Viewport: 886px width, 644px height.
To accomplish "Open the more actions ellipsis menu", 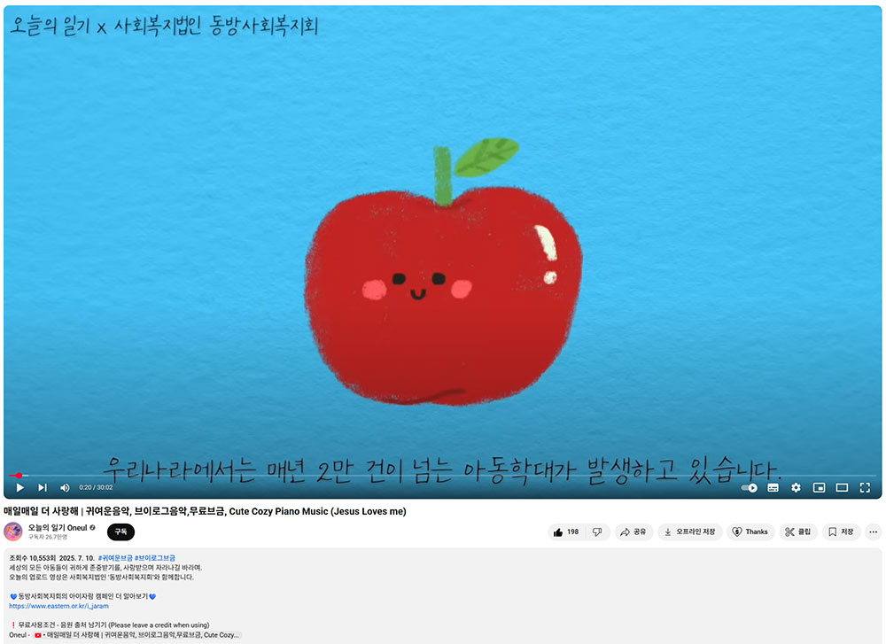I will 873,532.
